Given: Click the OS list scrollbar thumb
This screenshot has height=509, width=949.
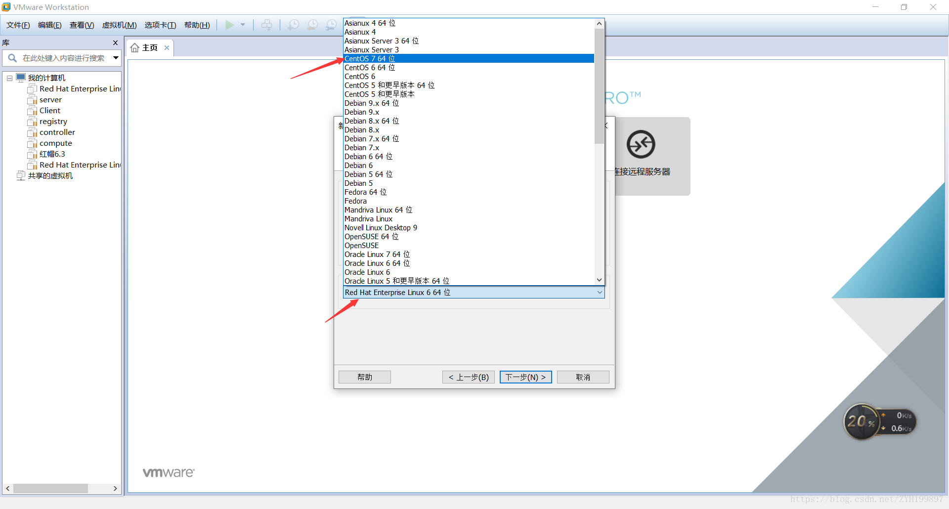Looking at the screenshot, I should pos(599,86).
